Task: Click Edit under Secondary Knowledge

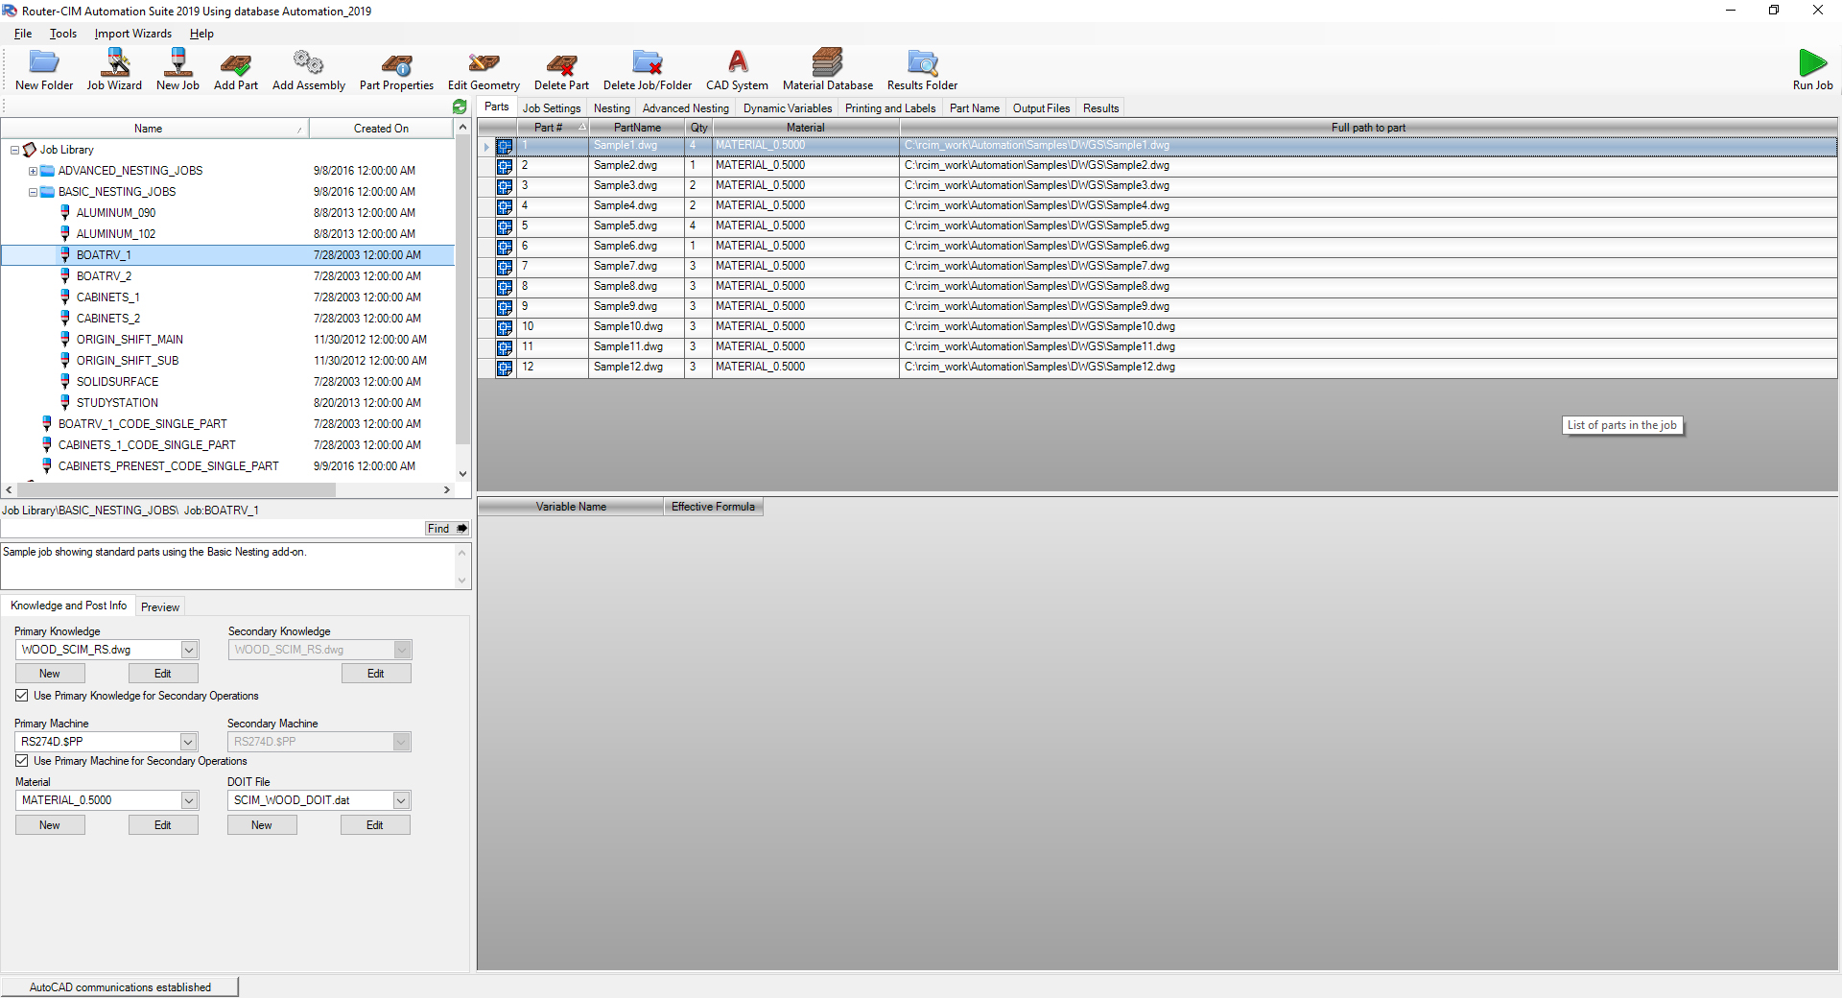Action: (x=376, y=674)
